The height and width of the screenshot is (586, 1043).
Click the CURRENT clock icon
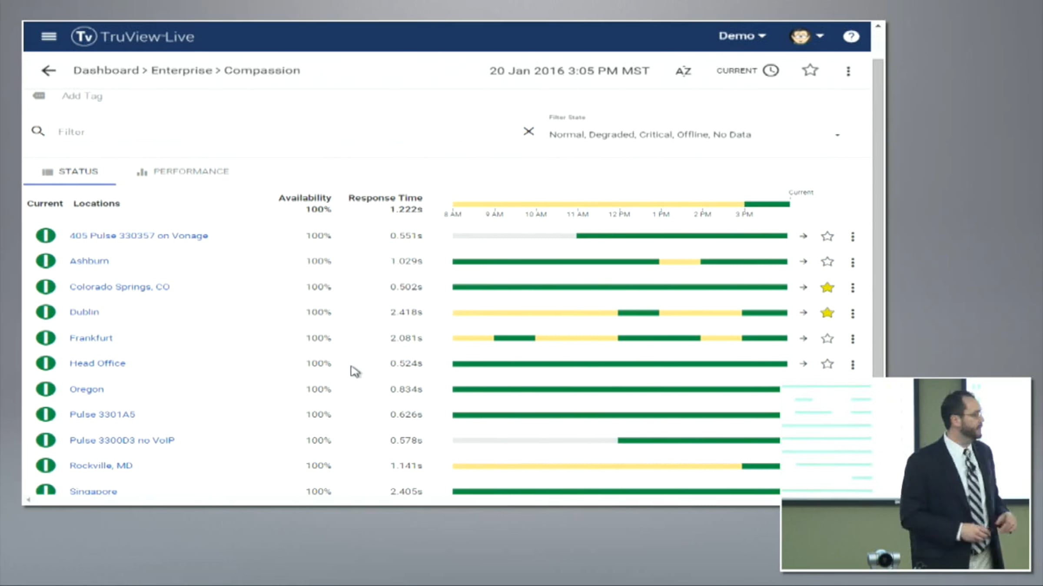[x=771, y=71]
